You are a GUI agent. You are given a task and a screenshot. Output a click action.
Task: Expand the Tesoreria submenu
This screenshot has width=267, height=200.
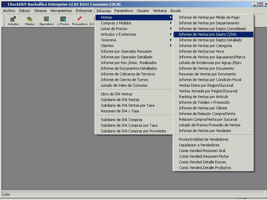[134, 40]
